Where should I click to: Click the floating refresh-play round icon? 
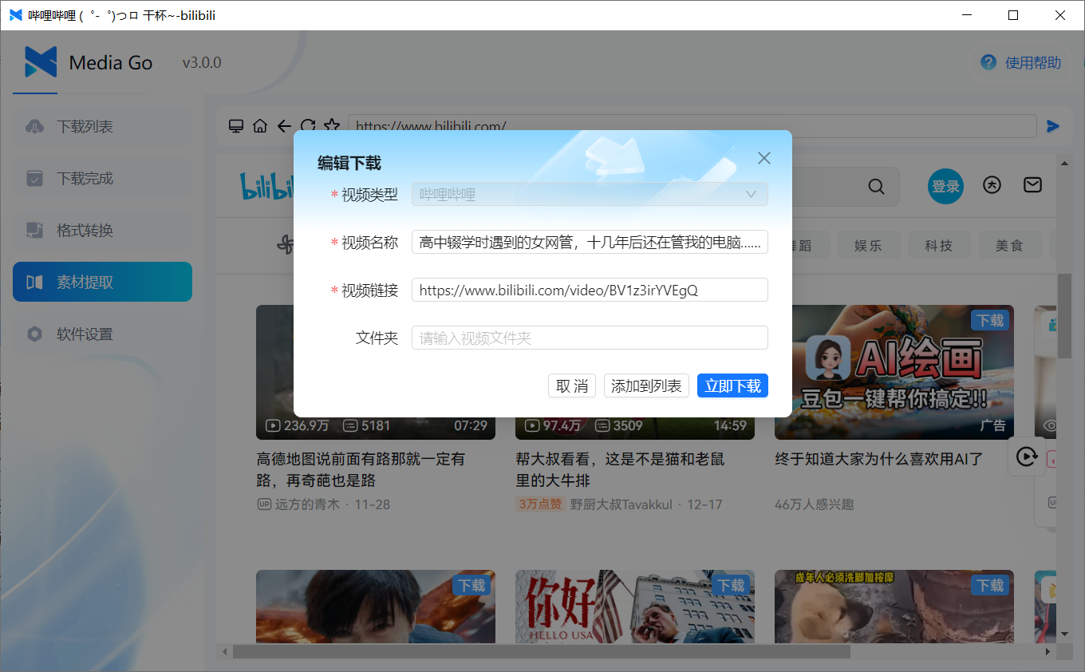[1027, 457]
